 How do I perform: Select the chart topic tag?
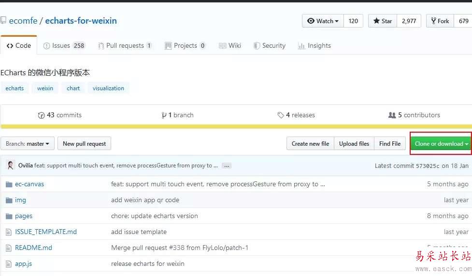click(73, 88)
